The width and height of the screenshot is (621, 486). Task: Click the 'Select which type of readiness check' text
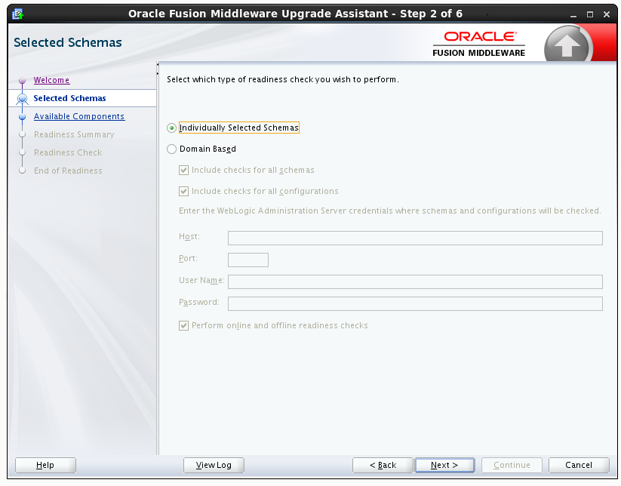click(x=283, y=79)
